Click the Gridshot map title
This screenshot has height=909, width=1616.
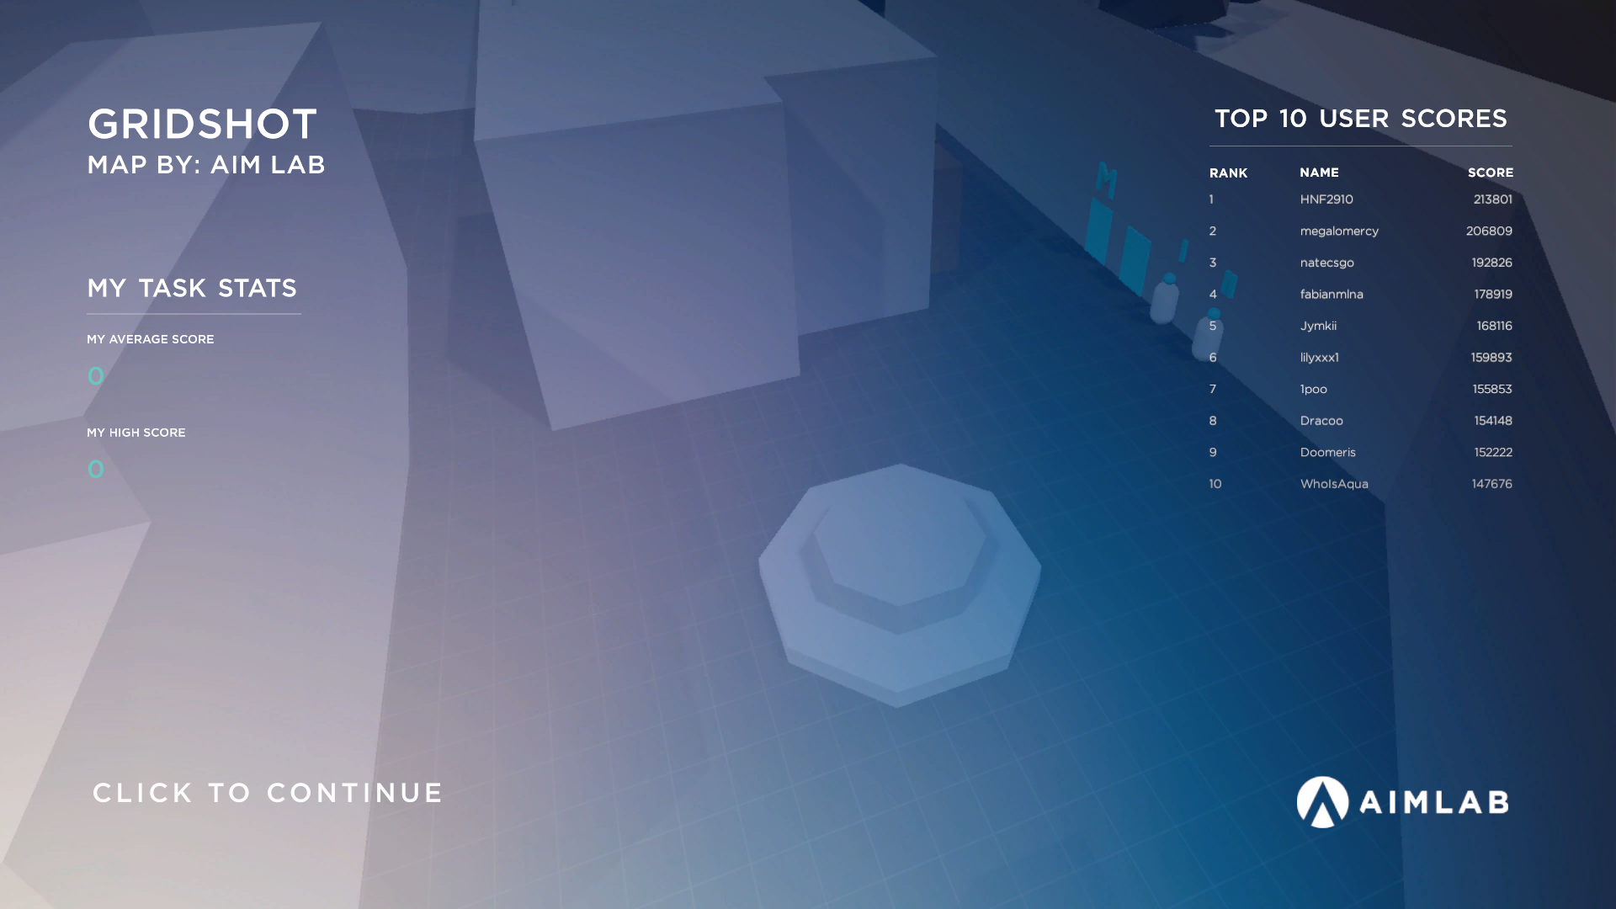(203, 125)
